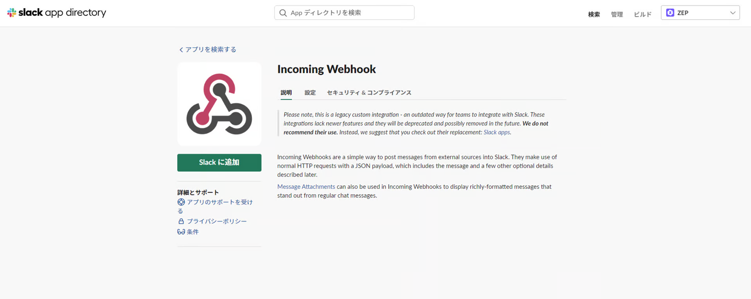Image resolution: width=751 pixels, height=299 pixels.
Task: Select the 説明 tab
Action: [x=286, y=93]
